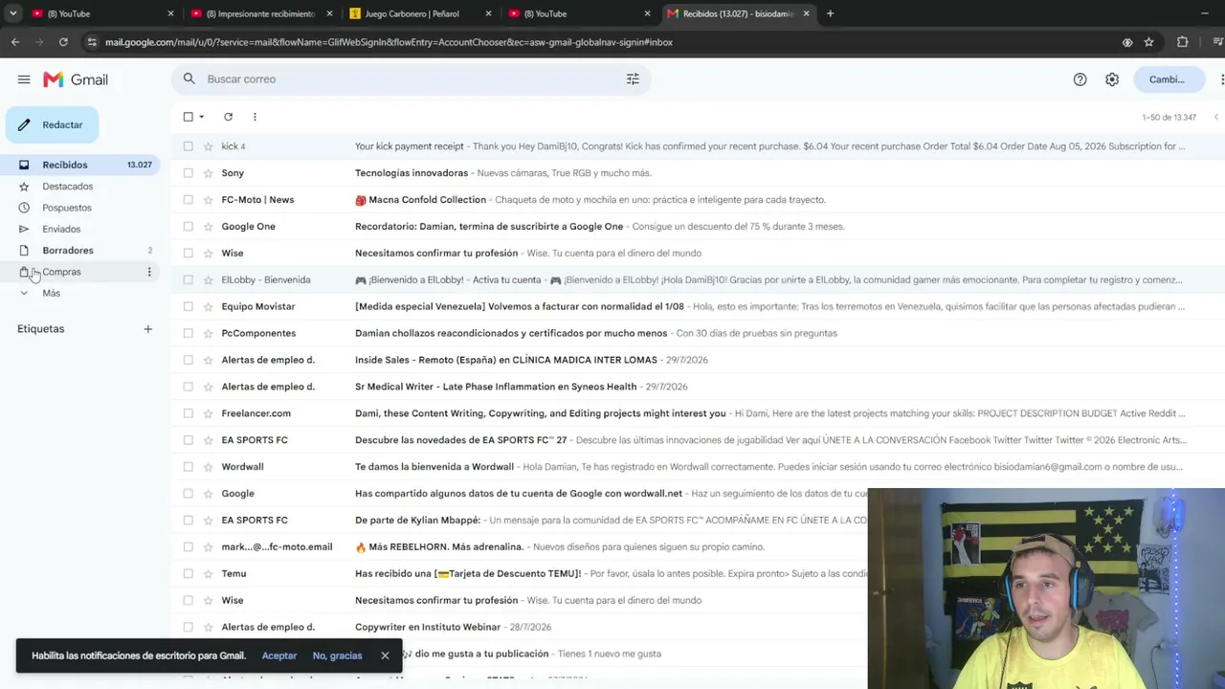Tick the Temu email checkbox

(188, 574)
